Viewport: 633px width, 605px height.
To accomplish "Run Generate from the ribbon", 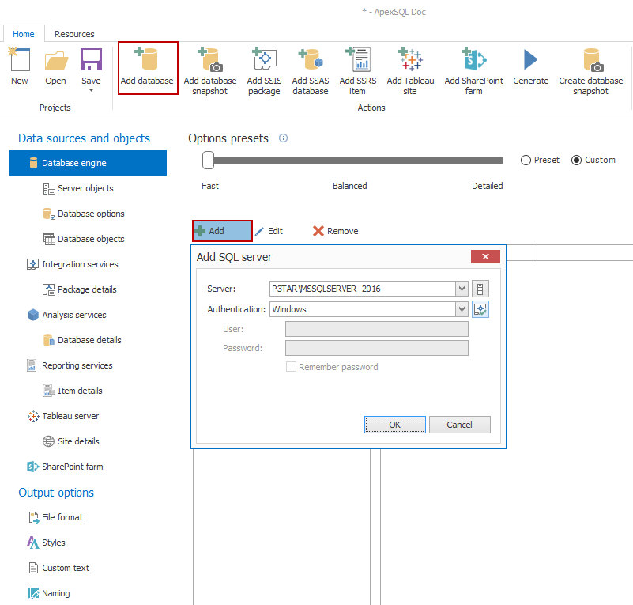I will (x=530, y=62).
